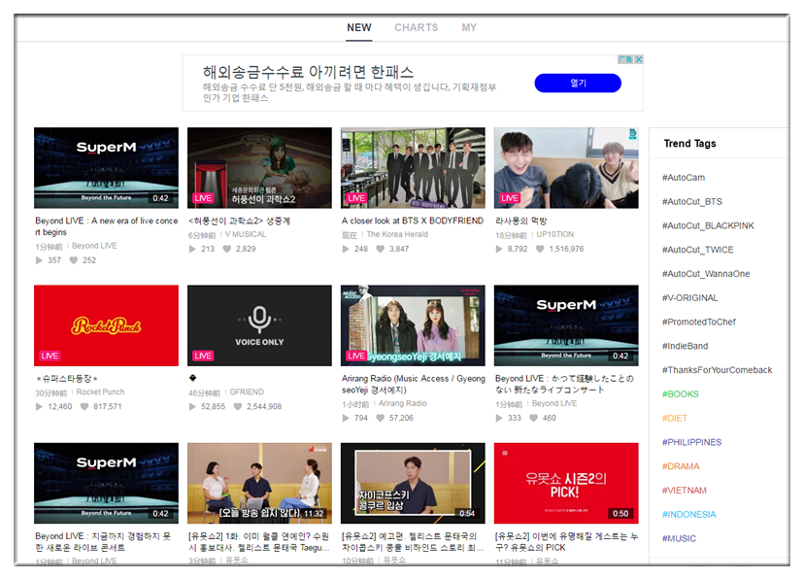Screen dimensions: 804x580
Task: Click the heart icon under the Arirang Radio video
Action: click(380, 418)
